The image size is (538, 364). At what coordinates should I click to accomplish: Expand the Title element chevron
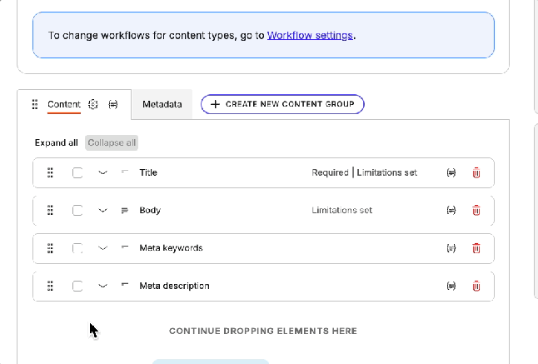point(102,172)
